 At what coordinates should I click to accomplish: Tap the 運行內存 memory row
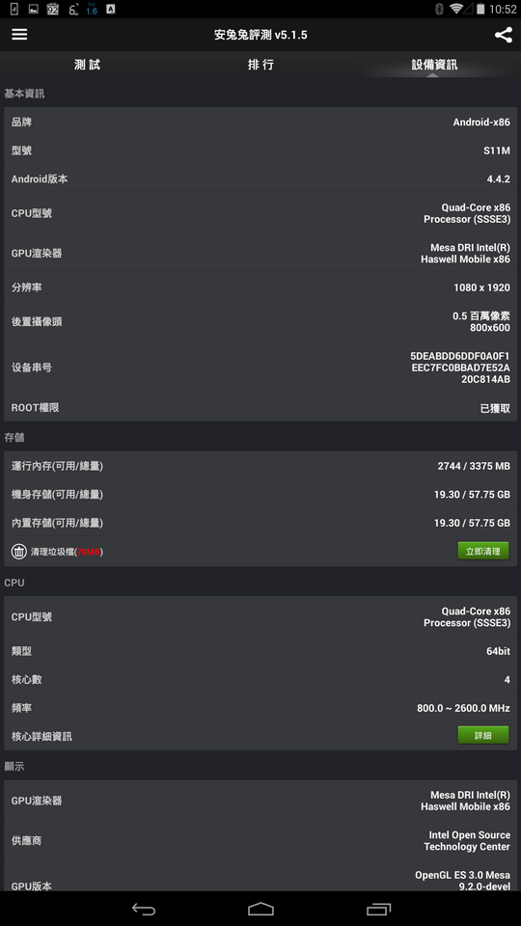[x=260, y=466]
